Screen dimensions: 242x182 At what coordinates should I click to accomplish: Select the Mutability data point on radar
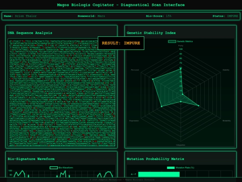point(199,106)
